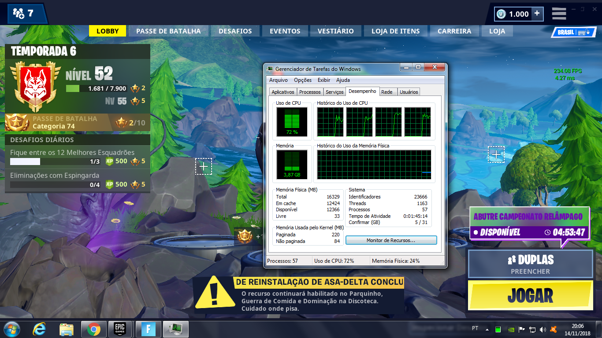
Task: Click the Memória 3,87 GB meter
Action: pyautogui.click(x=292, y=165)
